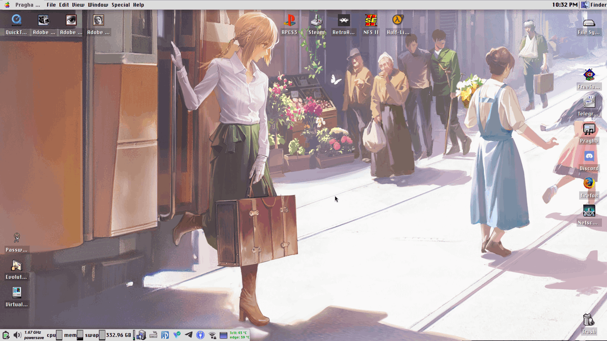Open the Special menu

click(x=120, y=5)
